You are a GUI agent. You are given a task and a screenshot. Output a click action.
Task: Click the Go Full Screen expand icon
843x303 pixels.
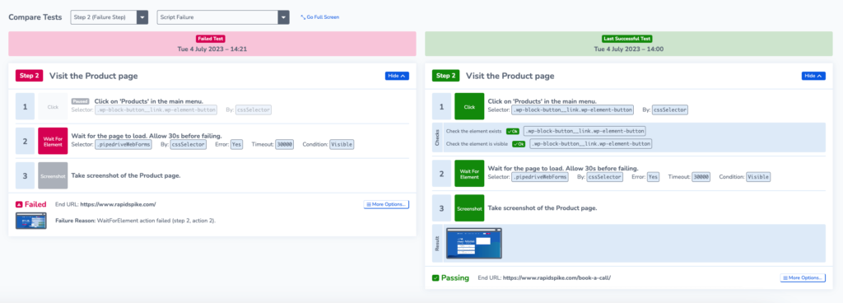point(303,17)
